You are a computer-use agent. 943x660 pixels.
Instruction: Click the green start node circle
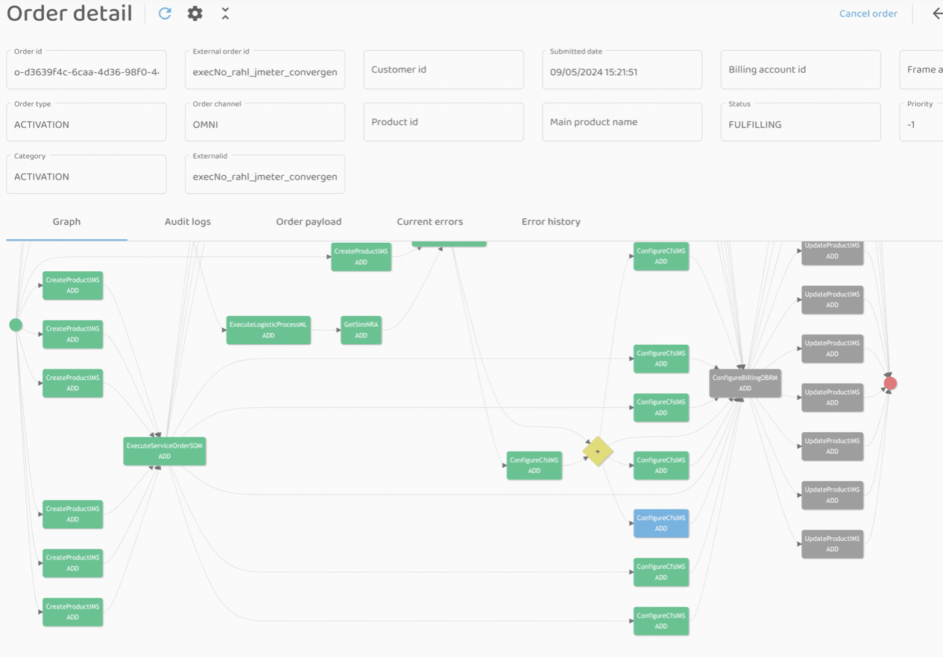point(16,325)
